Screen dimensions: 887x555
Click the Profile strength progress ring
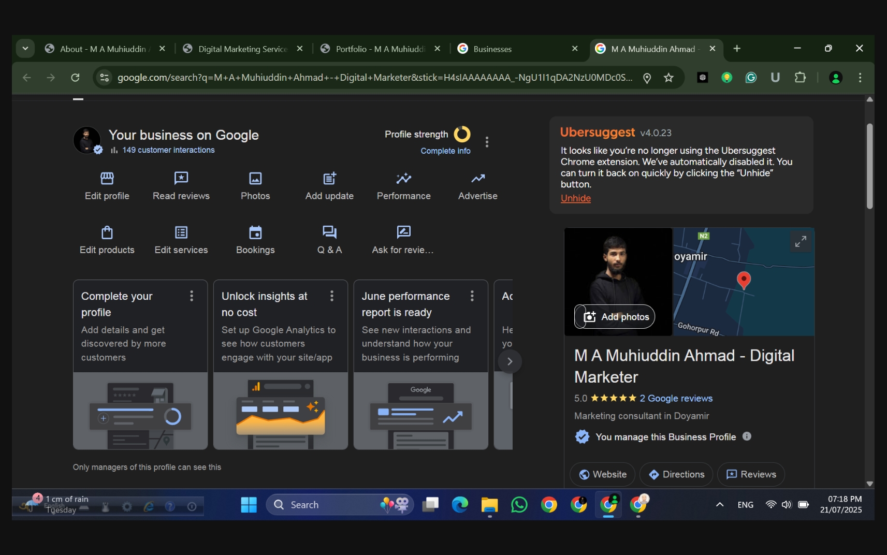[462, 134]
